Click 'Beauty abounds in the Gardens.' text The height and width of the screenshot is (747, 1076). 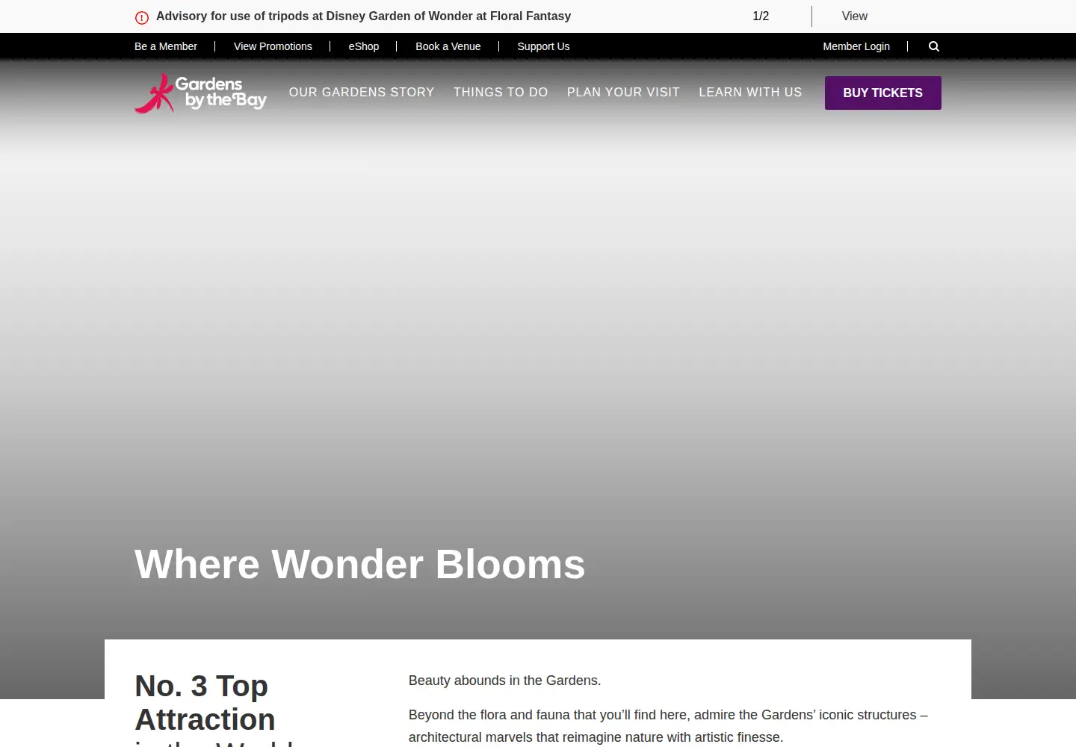505,681
